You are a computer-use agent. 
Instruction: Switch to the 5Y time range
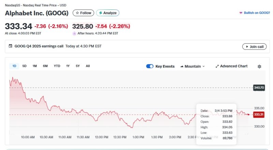coord(78,66)
